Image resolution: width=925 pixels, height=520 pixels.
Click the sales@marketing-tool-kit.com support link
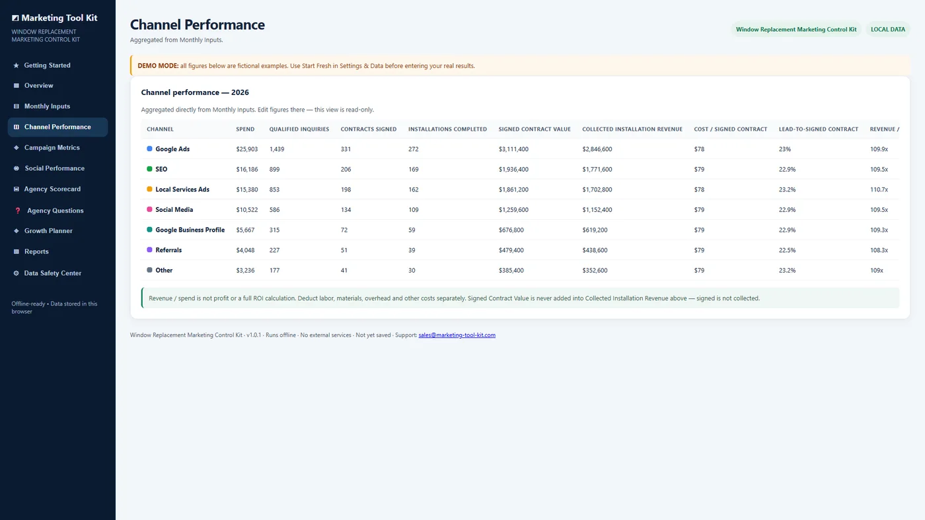(457, 335)
